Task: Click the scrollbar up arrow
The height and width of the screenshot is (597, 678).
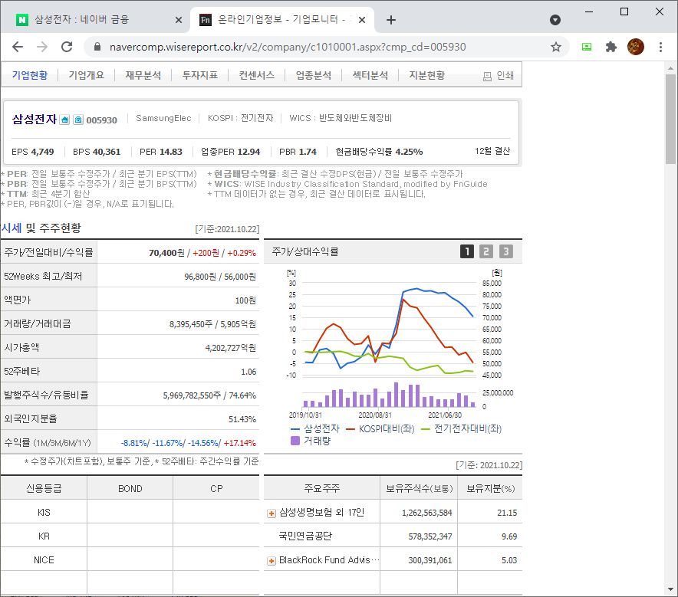Action: (x=670, y=68)
